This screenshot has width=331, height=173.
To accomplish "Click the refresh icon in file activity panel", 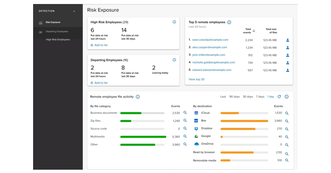I will click(279, 97).
